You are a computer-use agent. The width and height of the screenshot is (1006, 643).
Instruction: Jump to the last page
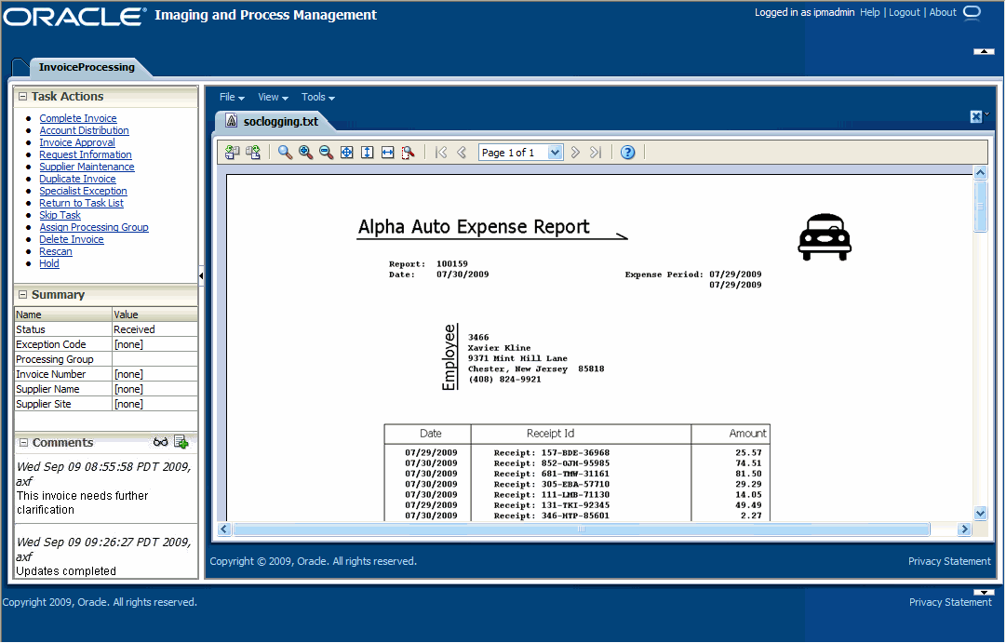point(596,152)
